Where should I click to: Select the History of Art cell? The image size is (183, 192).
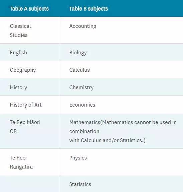click(29, 105)
